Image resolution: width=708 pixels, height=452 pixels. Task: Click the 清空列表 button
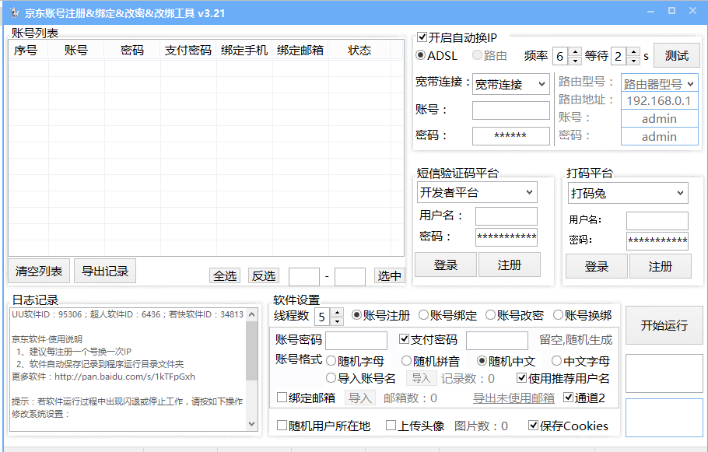click(37, 271)
